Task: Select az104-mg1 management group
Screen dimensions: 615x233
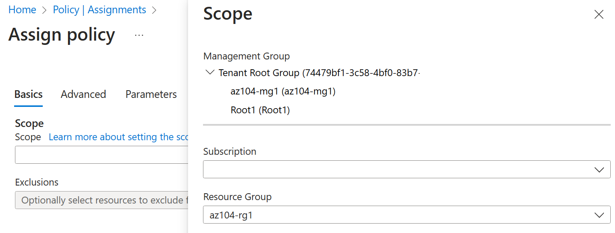Action: [x=283, y=91]
